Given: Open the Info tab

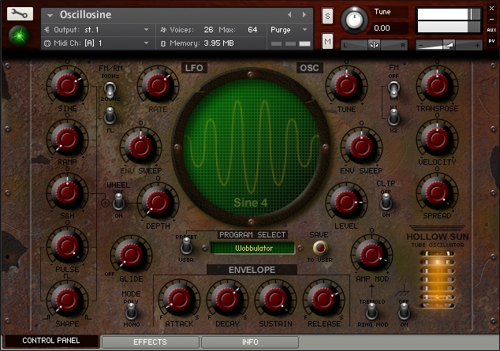Looking at the screenshot, I should 250,342.
